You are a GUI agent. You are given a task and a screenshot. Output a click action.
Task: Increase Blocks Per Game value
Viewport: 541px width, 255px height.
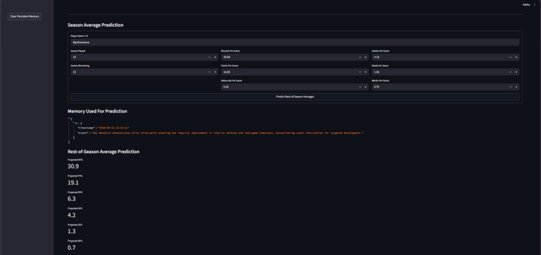pos(517,87)
